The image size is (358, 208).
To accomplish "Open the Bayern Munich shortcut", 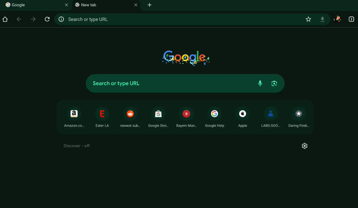I will point(186,117).
